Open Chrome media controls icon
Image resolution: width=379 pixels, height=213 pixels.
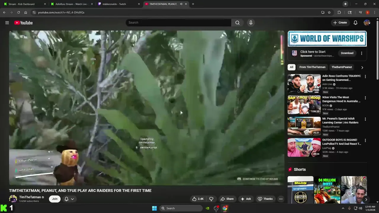click(x=360, y=12)
